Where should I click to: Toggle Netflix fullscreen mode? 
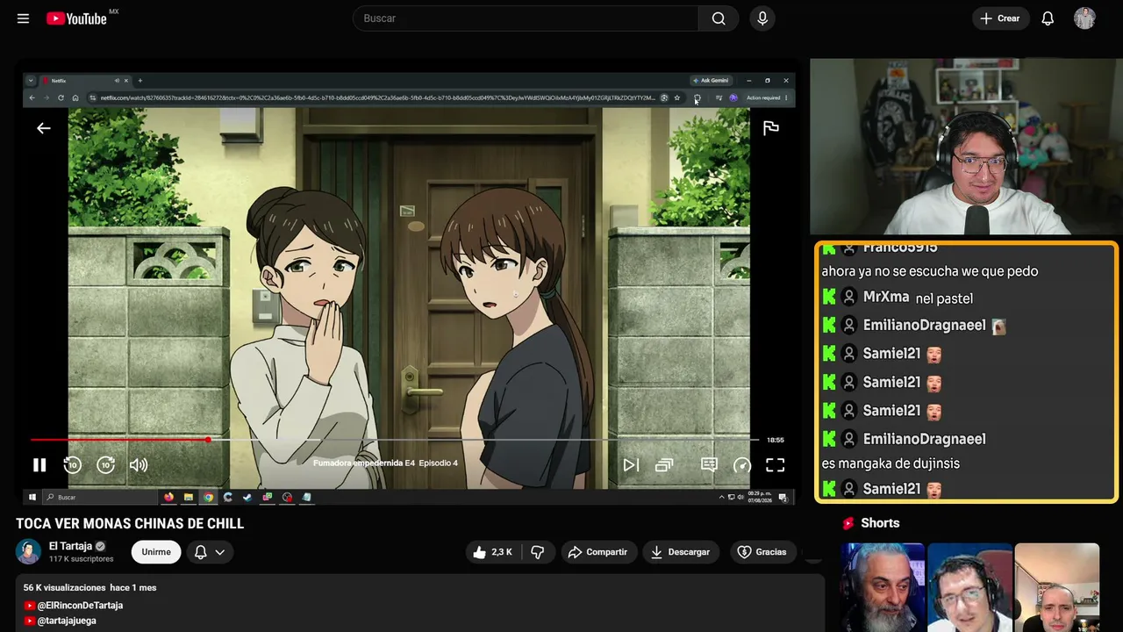[x=776, y=465]
